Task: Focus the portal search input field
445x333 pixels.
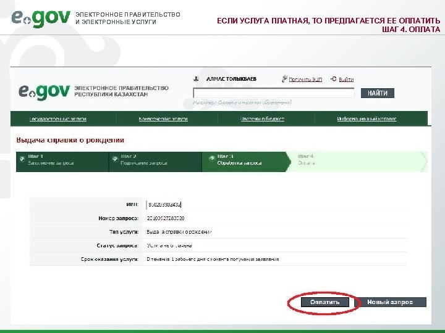Action: pyautogui.click(x=274, y=93)
